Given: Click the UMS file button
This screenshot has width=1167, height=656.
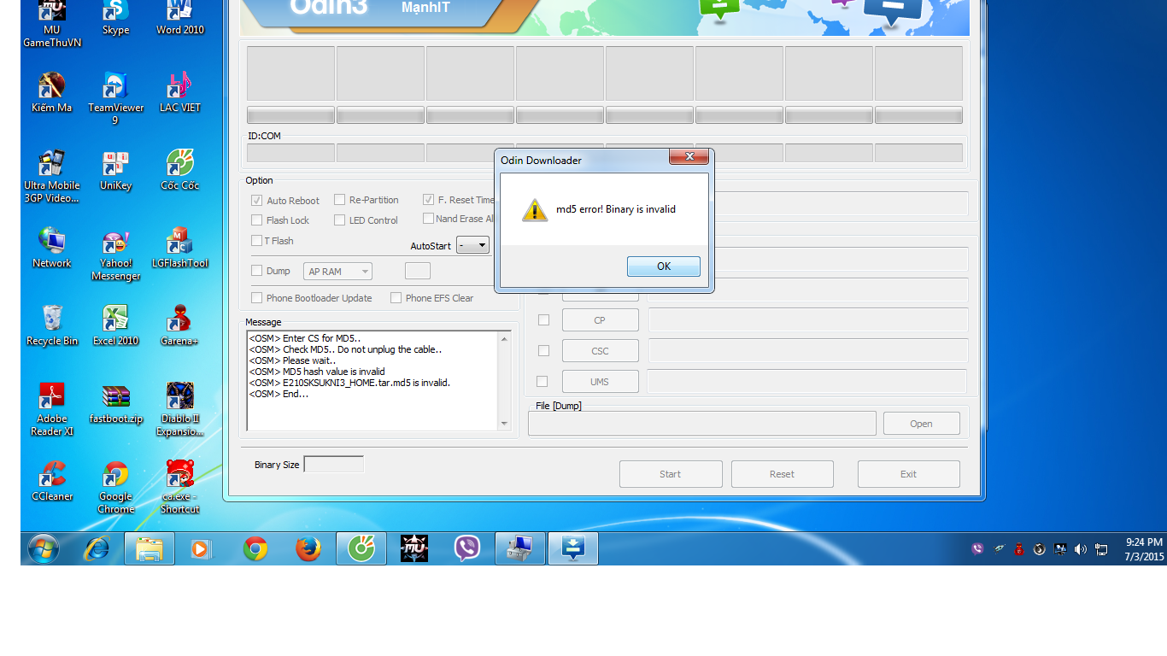Looking at the screenshot, I should (x=600, y=382).
